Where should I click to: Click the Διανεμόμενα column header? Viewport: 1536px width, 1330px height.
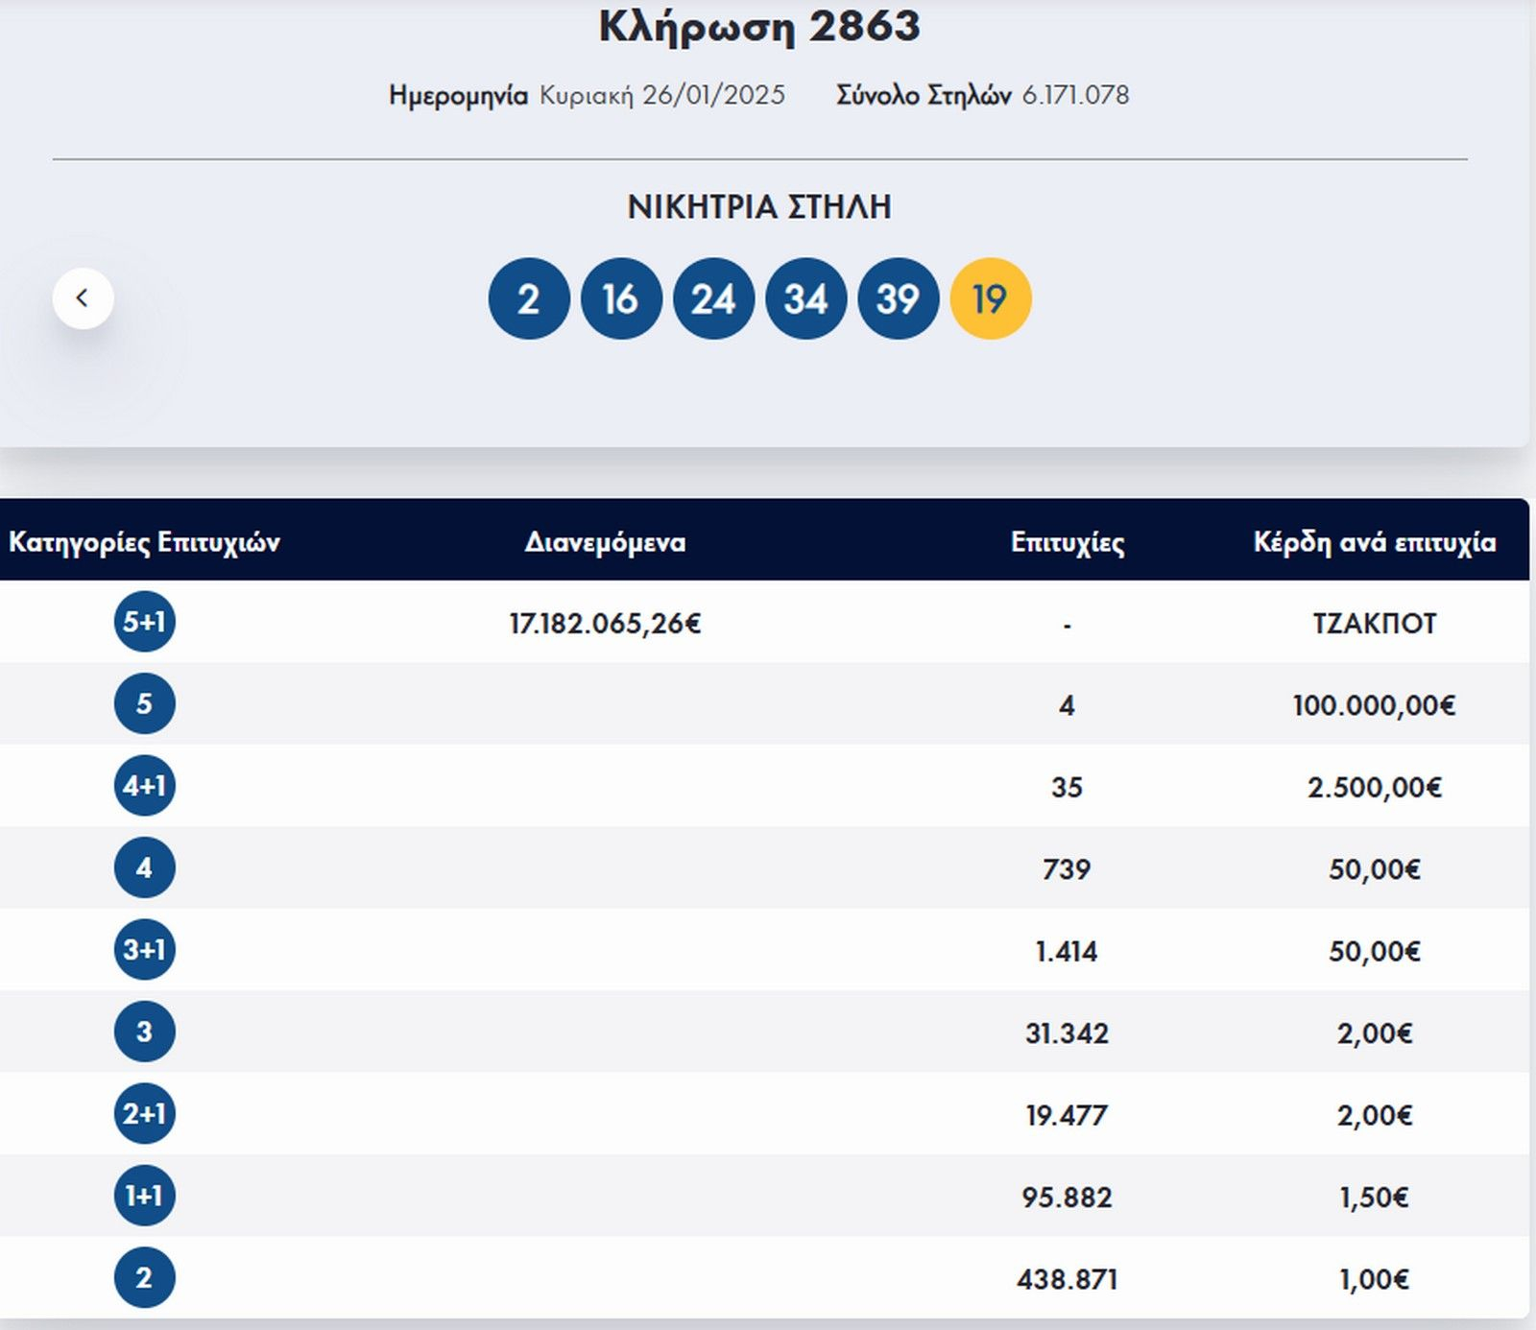605,542
